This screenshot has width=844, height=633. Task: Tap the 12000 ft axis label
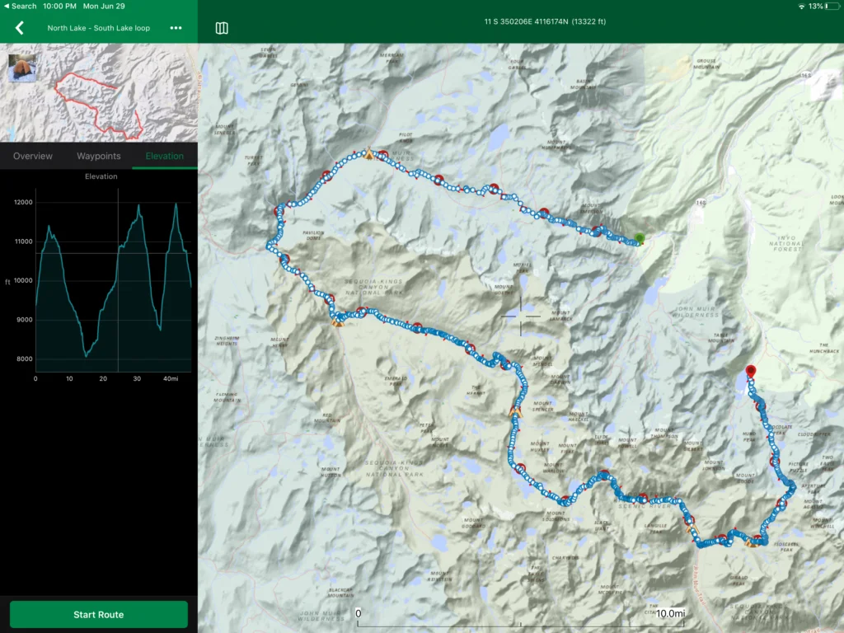[23, 203]
